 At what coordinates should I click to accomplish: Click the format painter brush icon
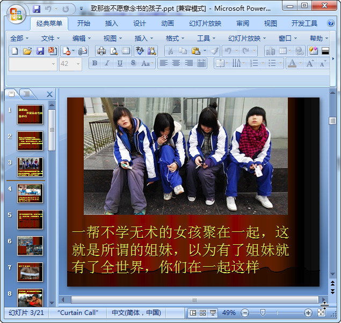coord(214,51)
